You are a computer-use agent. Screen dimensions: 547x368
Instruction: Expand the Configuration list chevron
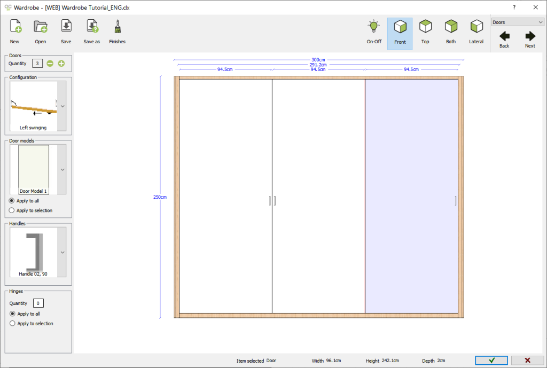[x=62, y=106]
